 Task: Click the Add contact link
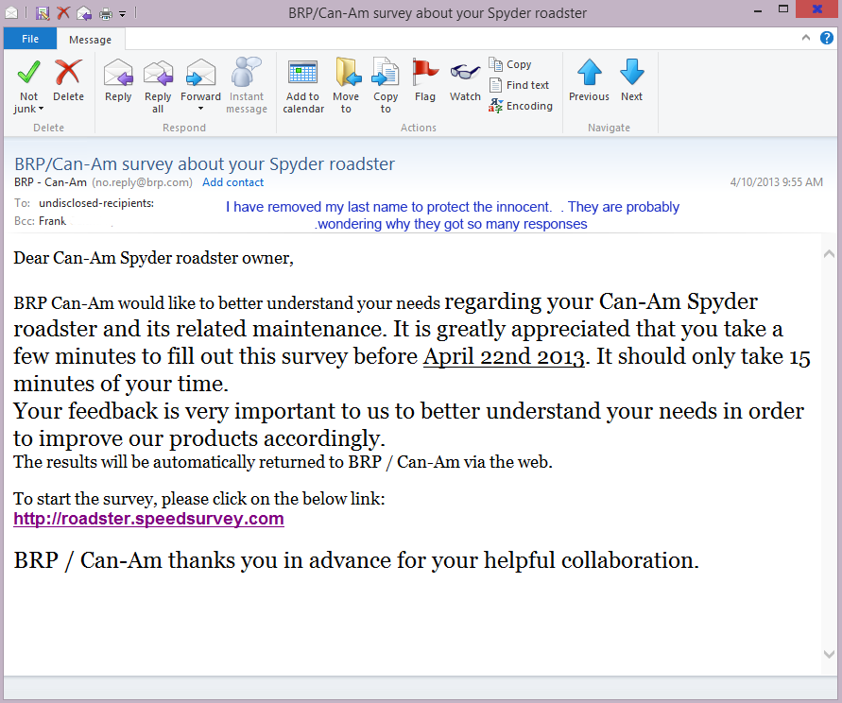click(233, 182)
